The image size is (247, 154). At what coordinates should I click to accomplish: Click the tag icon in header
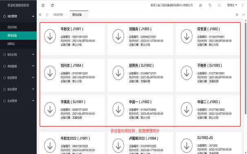click(x=210, y=5)
